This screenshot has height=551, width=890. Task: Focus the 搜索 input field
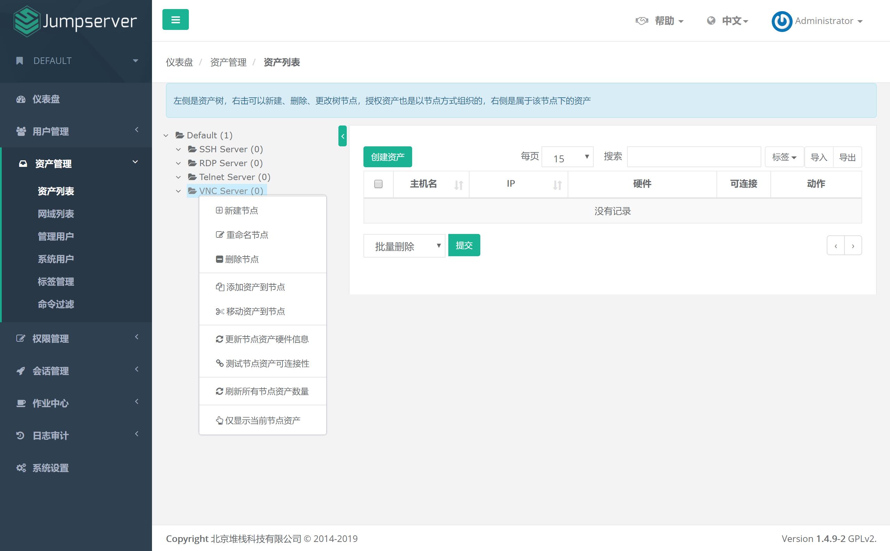694,157
